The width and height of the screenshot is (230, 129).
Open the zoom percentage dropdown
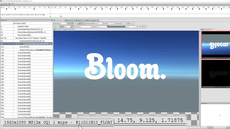68,27
